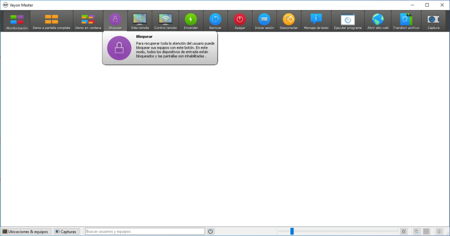Viewport: 450px width, 236px height.
Task: Open Control remoto
Action: [165, 21]
